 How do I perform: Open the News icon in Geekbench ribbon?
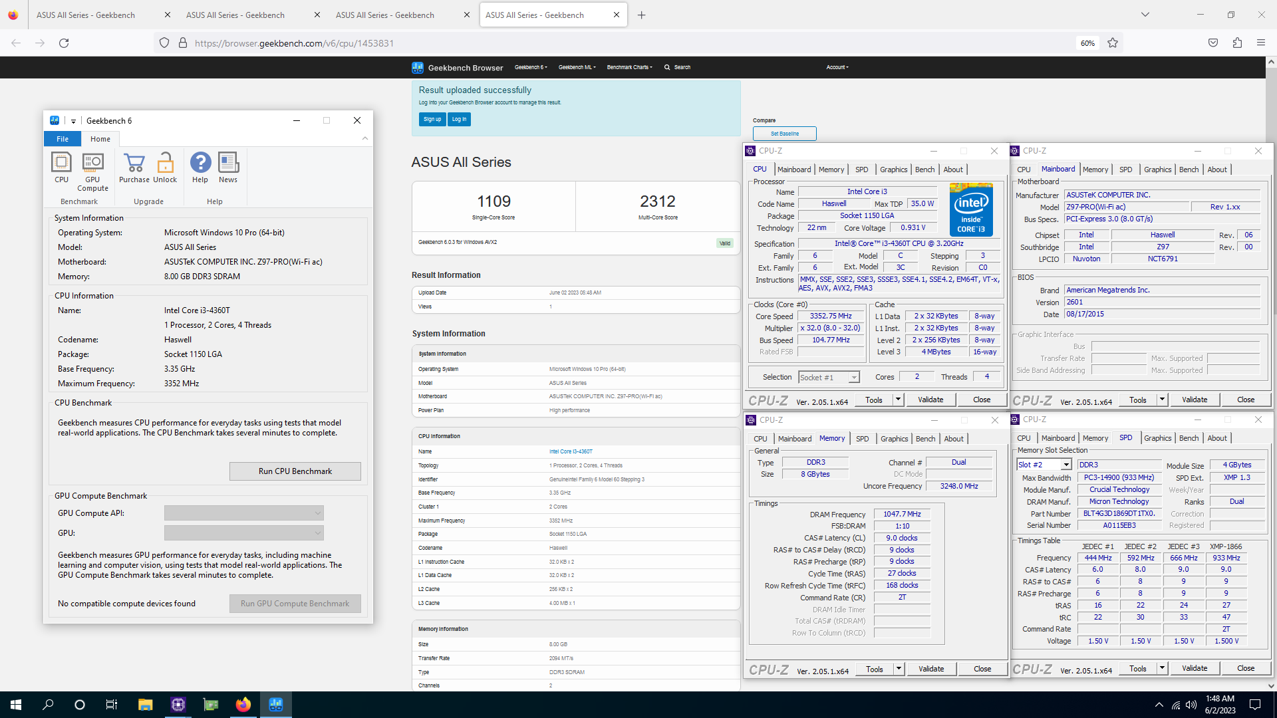[228, 168]
